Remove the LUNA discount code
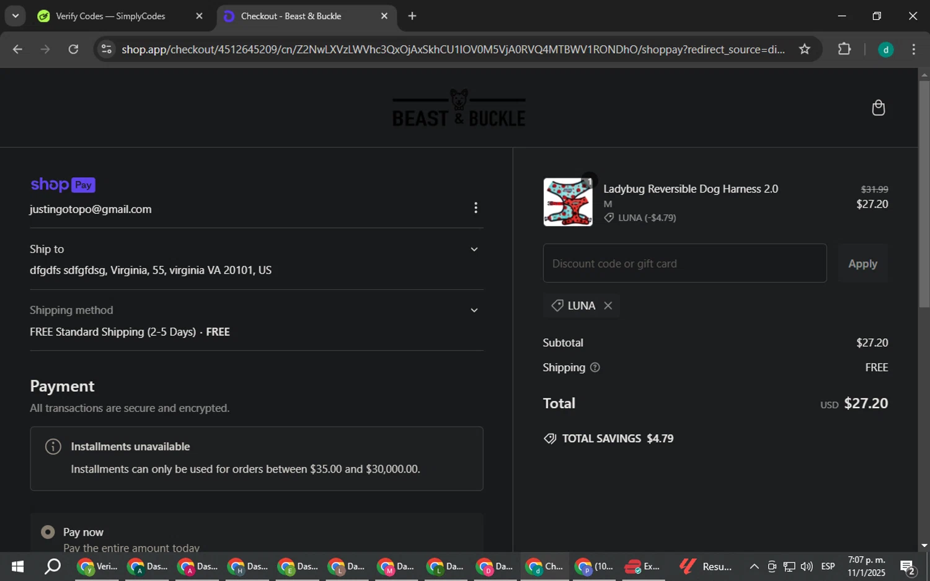This screenshot has width=930, height=581. tap(608, 305)
